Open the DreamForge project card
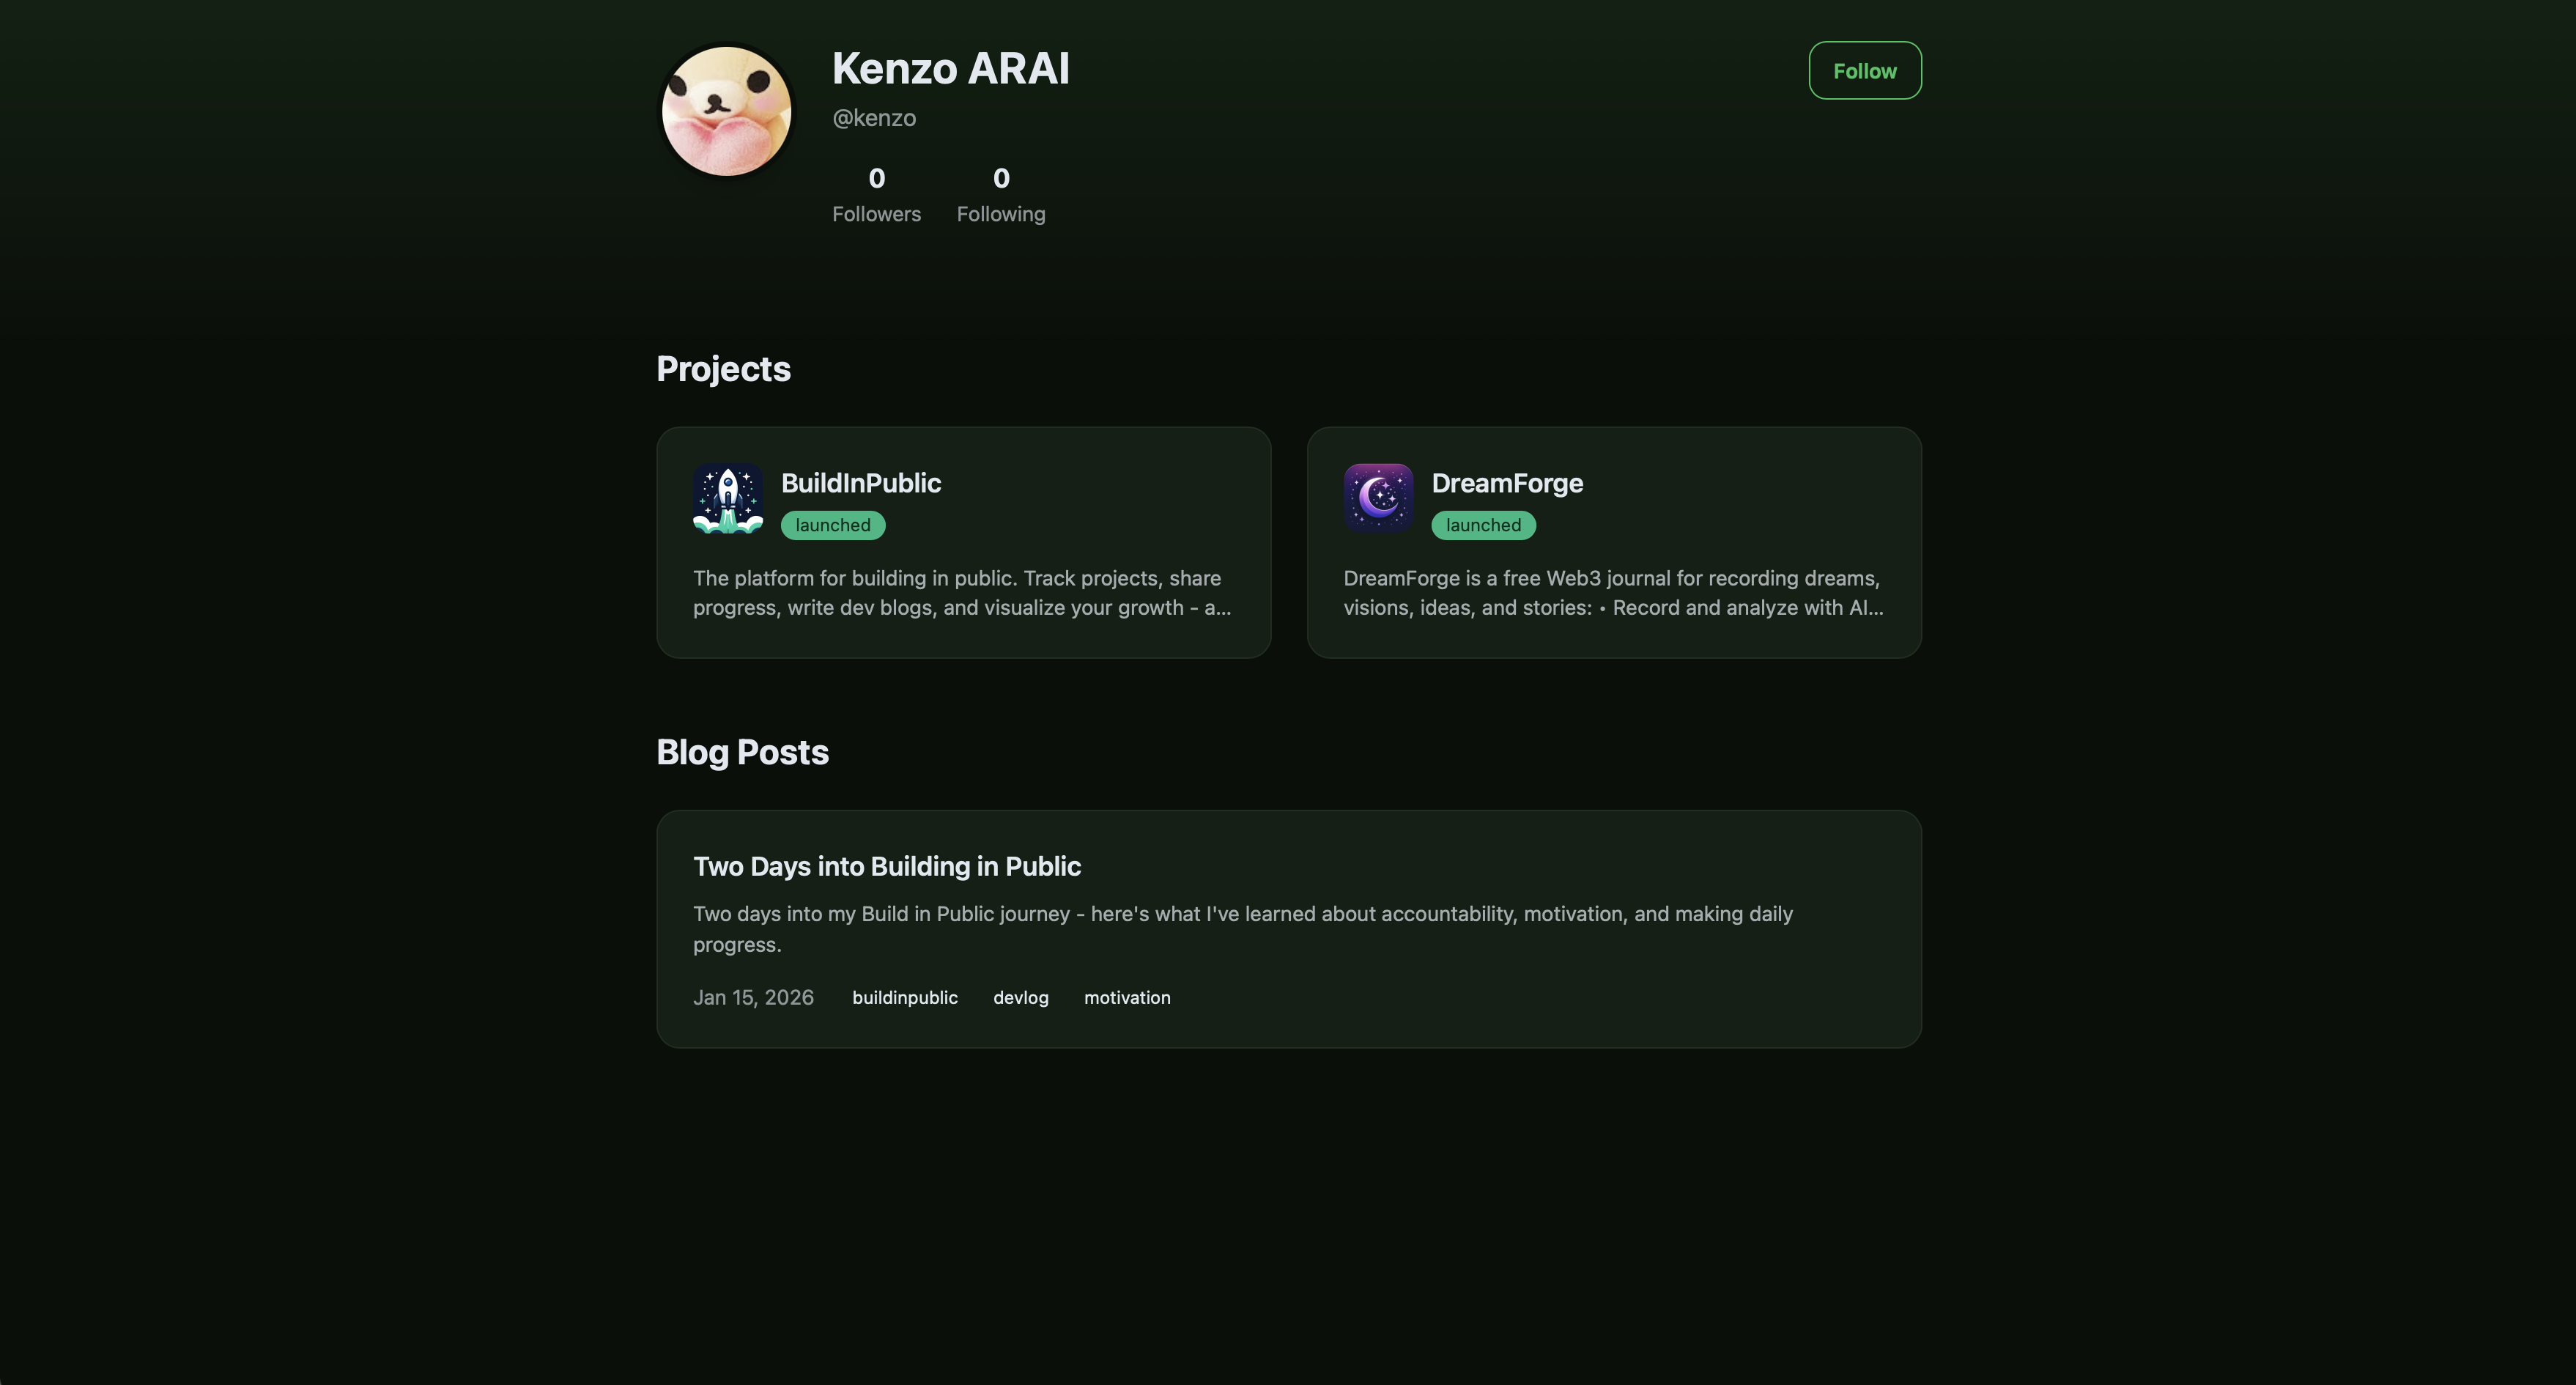2576x1385 pixels. 1613,543
